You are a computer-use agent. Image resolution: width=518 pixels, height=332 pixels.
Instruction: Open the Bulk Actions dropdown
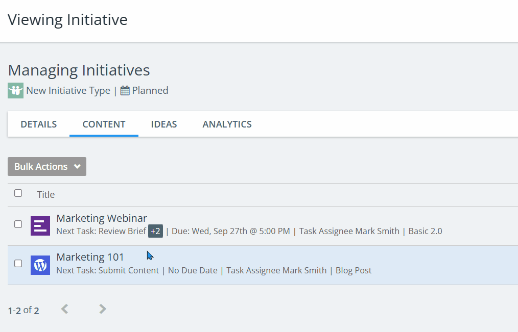[x=47, y=167]
